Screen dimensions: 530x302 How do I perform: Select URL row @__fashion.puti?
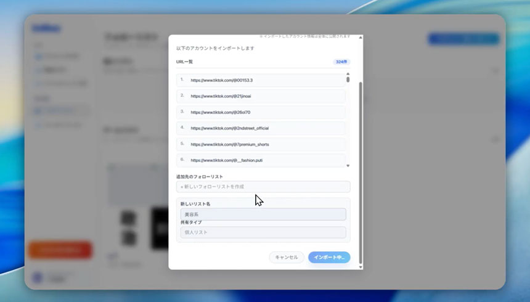coord(261,160)
